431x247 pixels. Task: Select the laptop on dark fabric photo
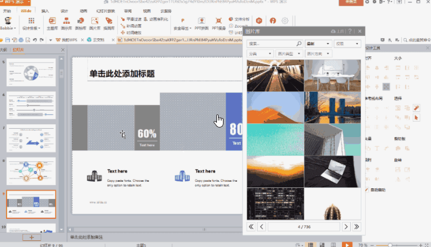point(333,171)
